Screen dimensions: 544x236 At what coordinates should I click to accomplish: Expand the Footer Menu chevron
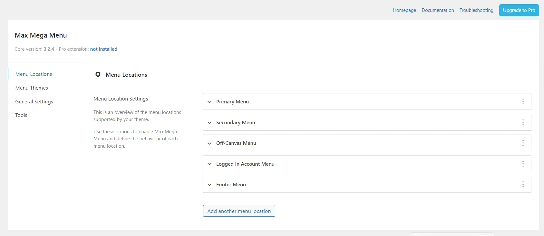(209, 185)
